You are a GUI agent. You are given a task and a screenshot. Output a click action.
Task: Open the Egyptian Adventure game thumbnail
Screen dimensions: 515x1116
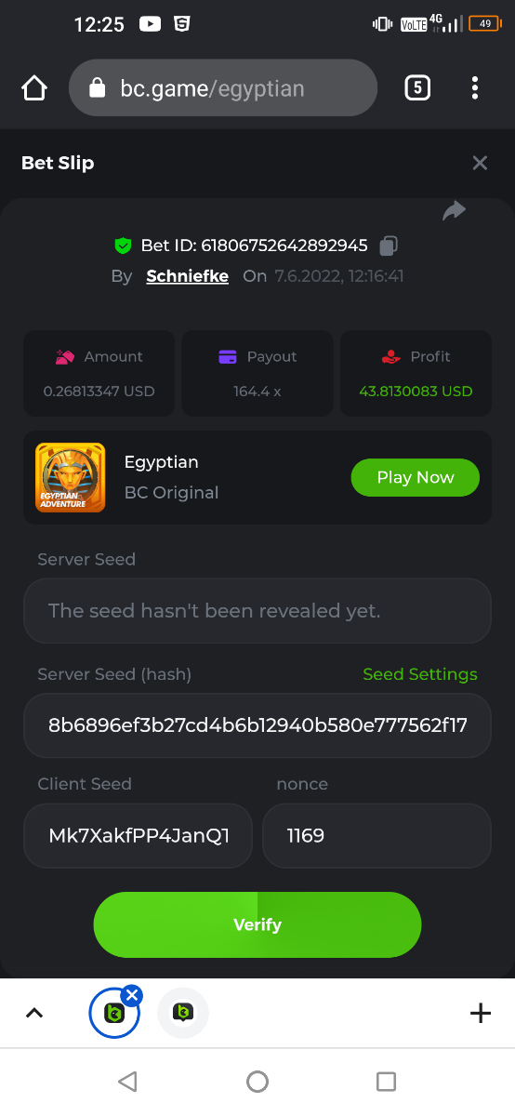click(71, 477)
